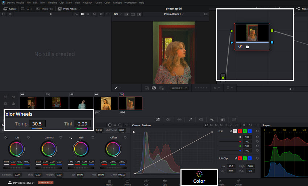This screenshot has width=308, height=186.
Task: Open the Power Window palette
Action: (x=201, y=120)
